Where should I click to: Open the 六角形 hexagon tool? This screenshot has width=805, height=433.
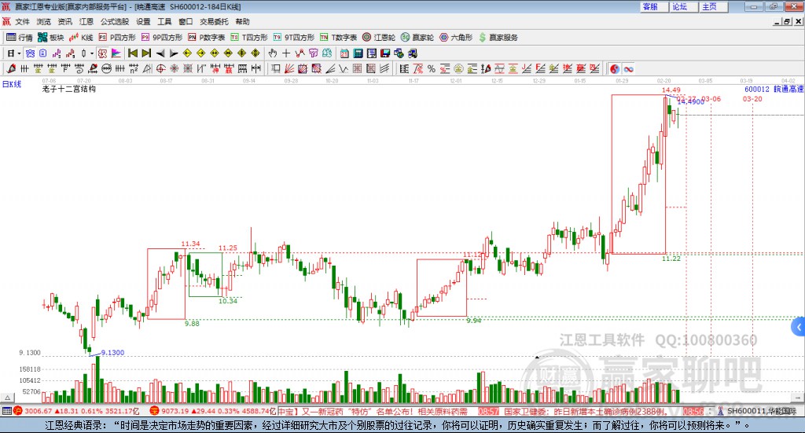click(456, 38)
